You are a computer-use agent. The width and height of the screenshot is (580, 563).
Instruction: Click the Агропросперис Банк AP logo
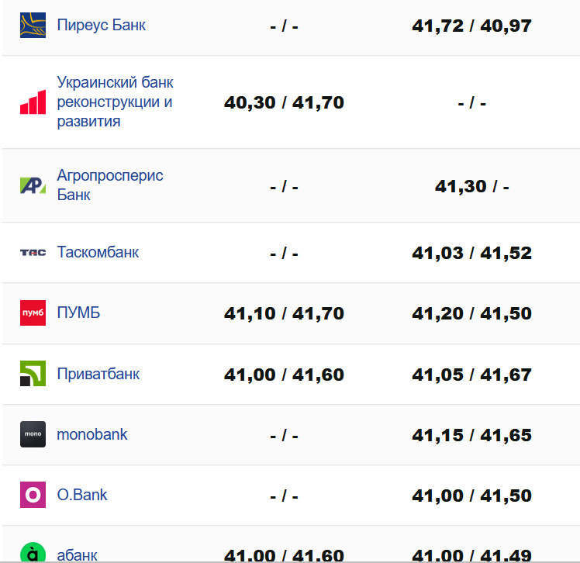point(33,185)
